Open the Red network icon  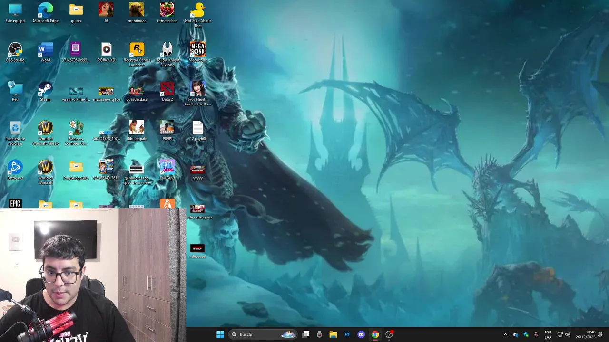tap(15, 91)
